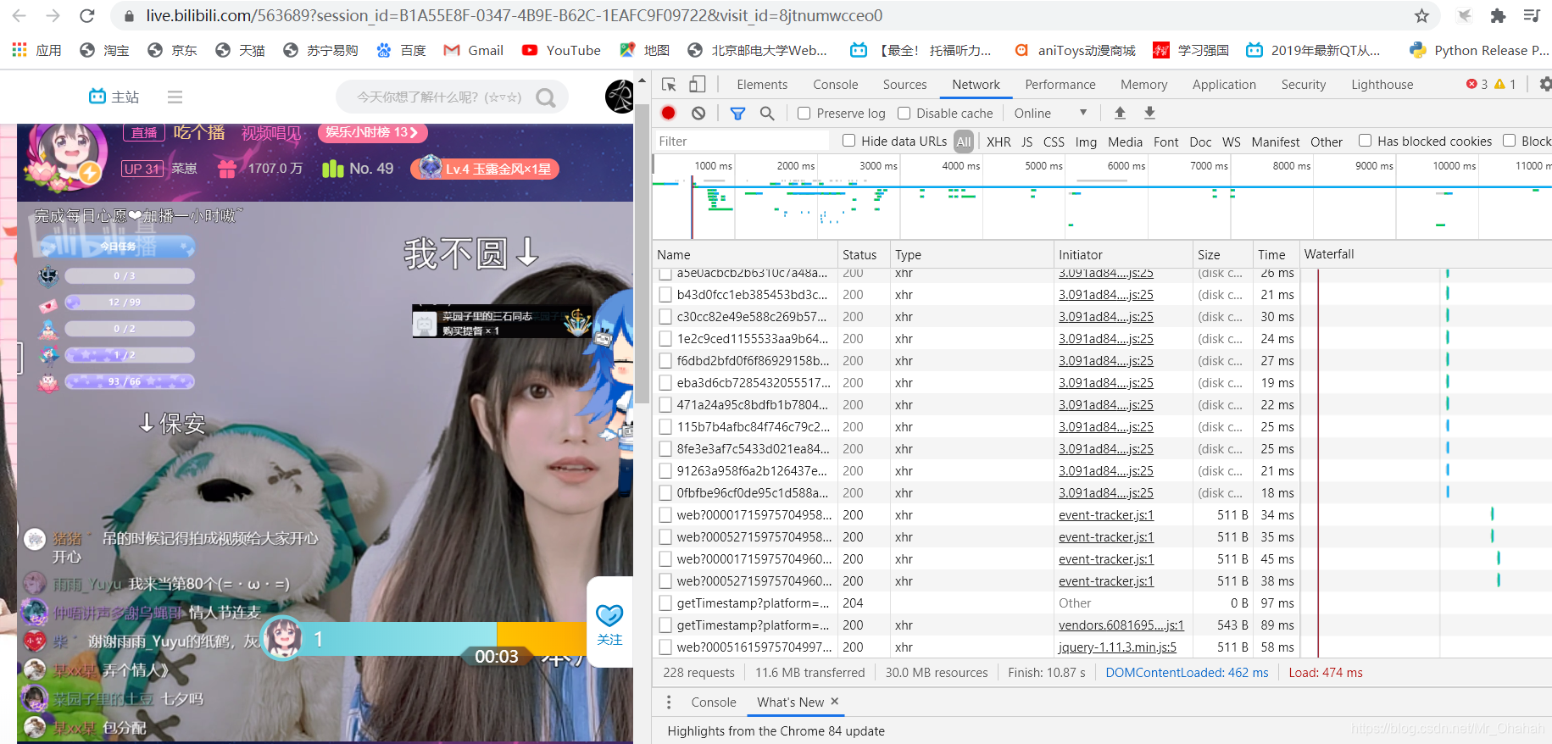Toggle the filter funnel icon
Viewport: 1552px width, 744px height.
(x=737, y=113)
